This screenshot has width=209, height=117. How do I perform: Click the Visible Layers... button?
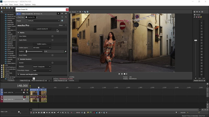(x=42, y=44)
